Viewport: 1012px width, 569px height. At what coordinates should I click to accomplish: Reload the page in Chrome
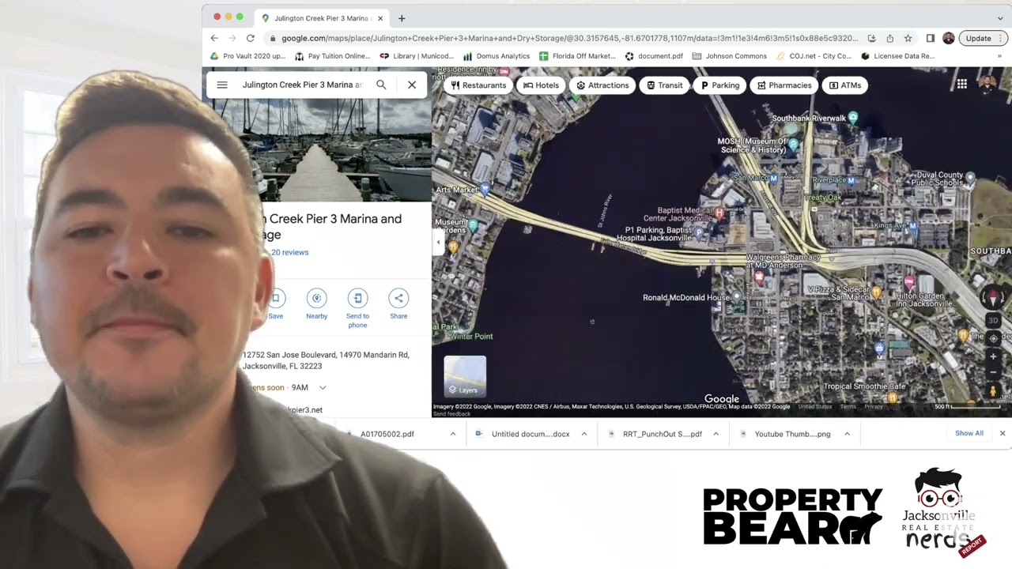[x=251, y=38]
